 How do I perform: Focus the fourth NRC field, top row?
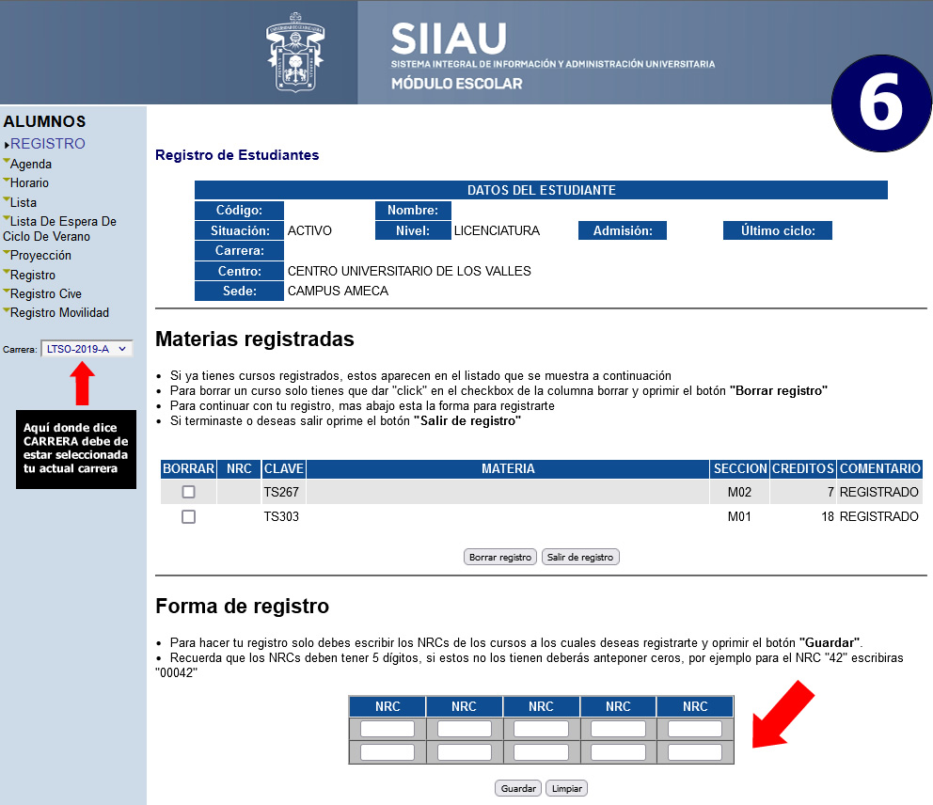pos(618,729)
